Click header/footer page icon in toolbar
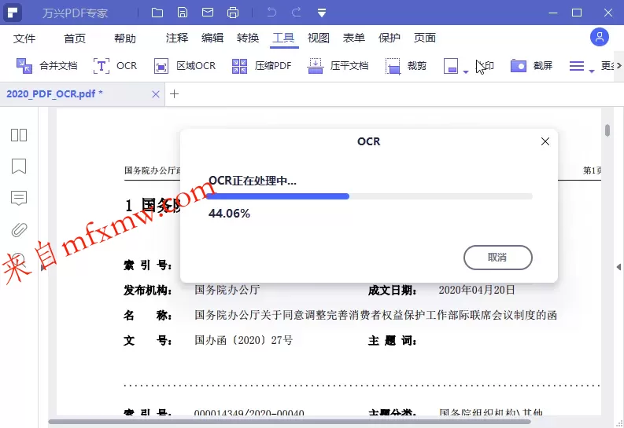This screenshot has height=428, width=624. coord(451,66)
